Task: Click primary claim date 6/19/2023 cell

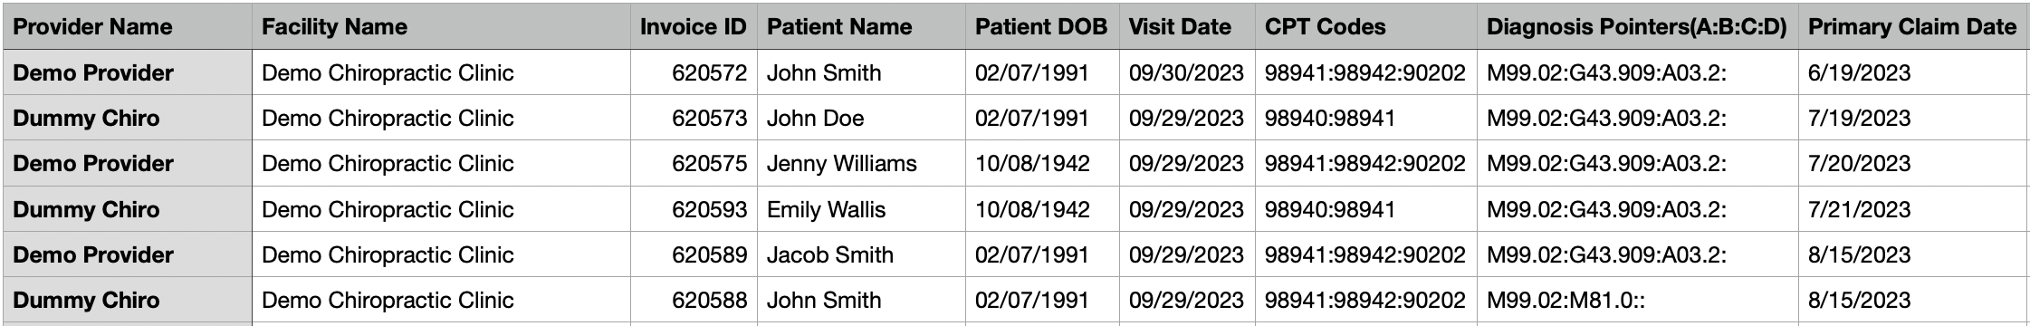Action: (1913, 72)
